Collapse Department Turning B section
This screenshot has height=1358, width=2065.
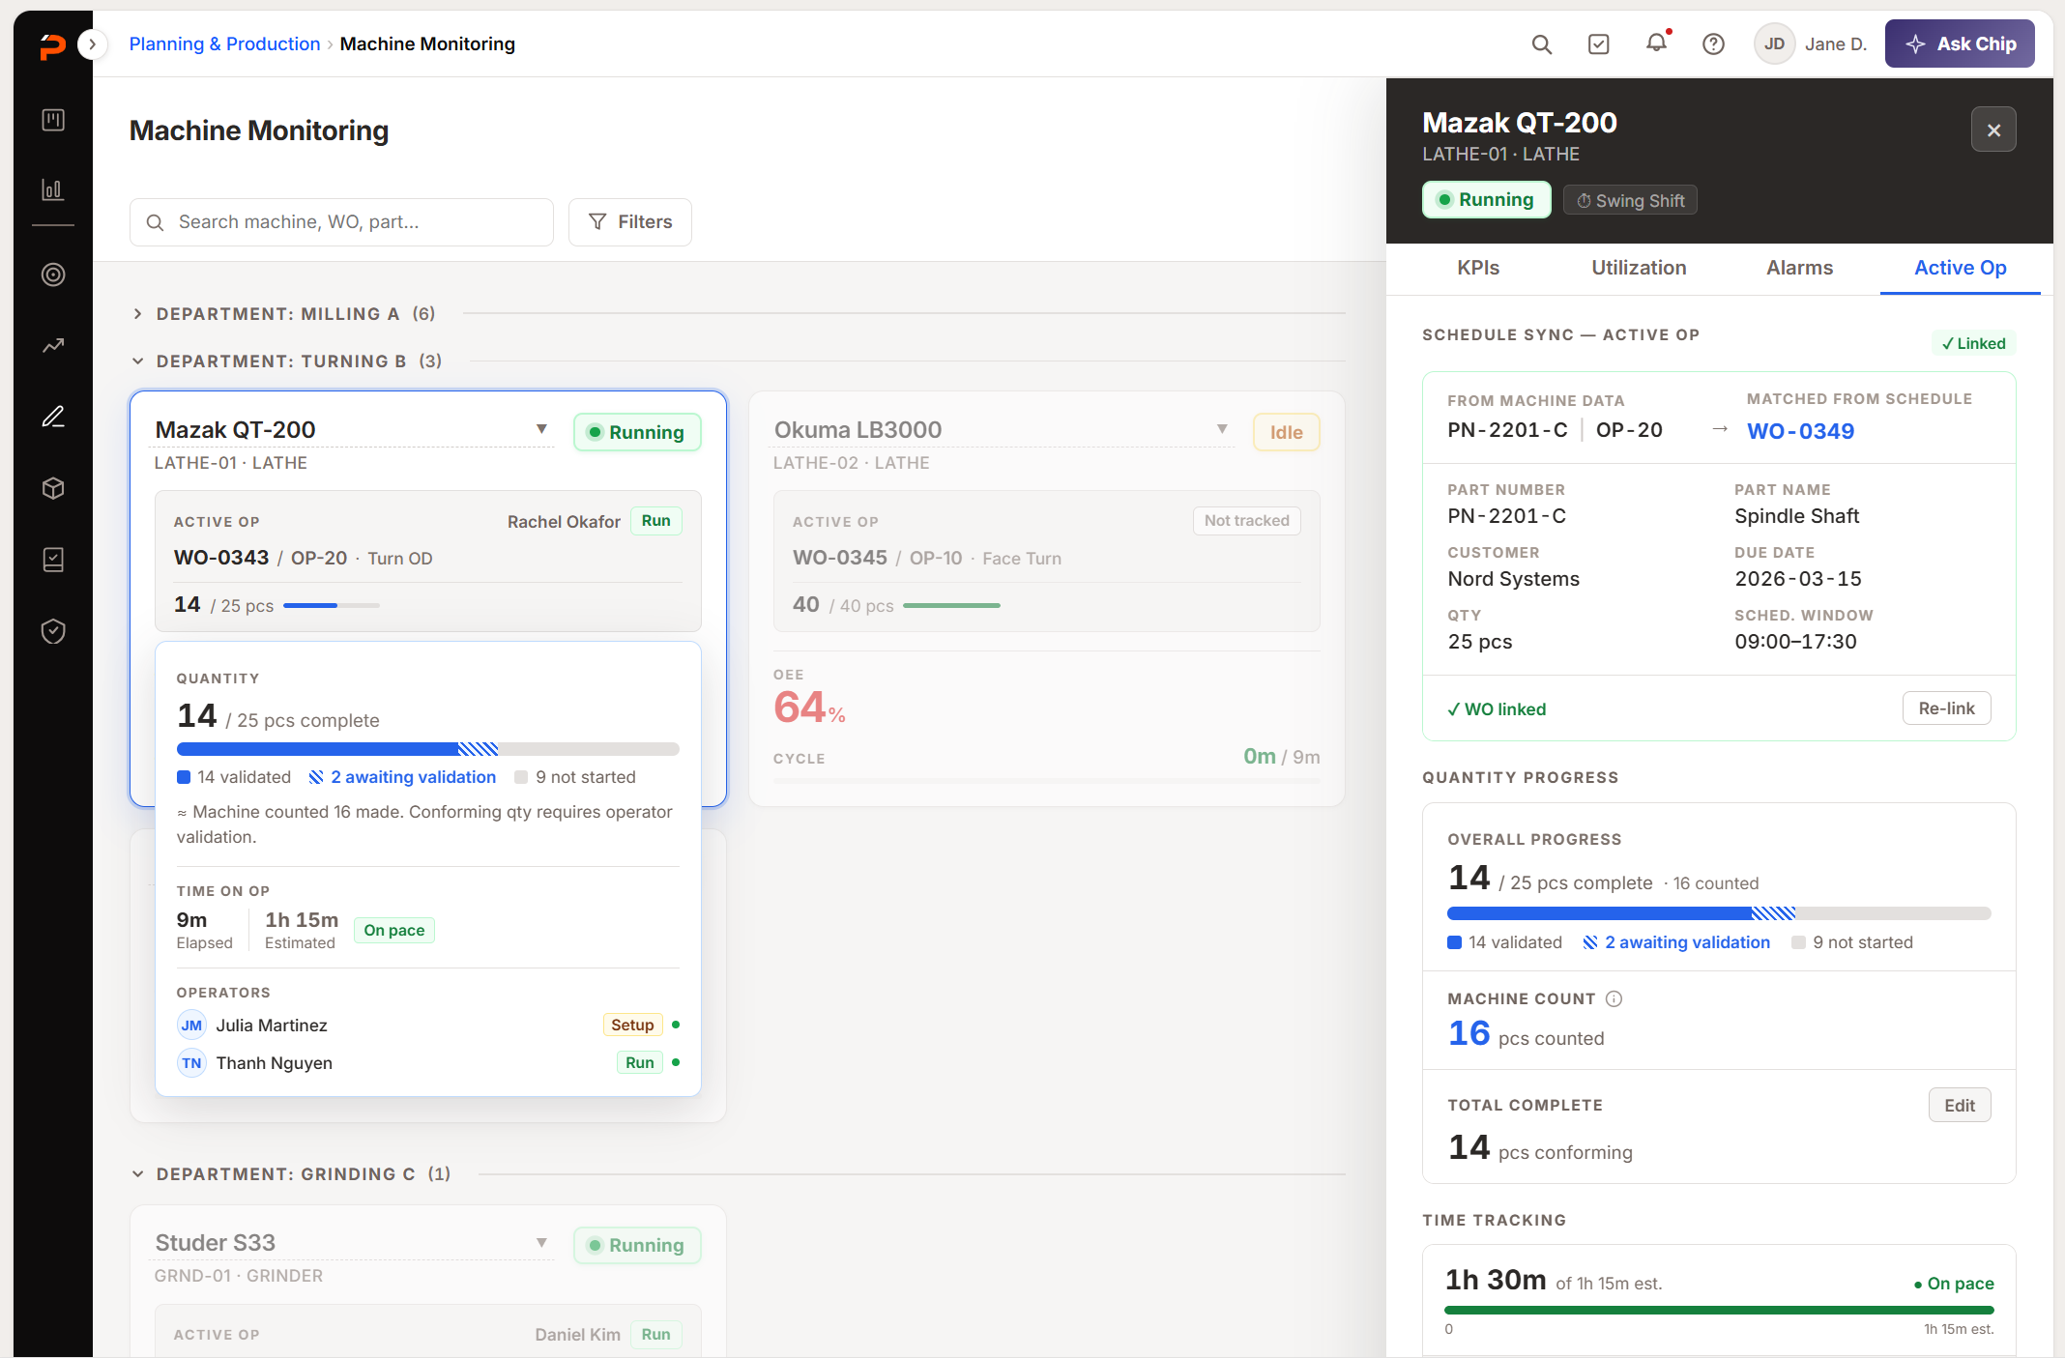coord(137,361)
